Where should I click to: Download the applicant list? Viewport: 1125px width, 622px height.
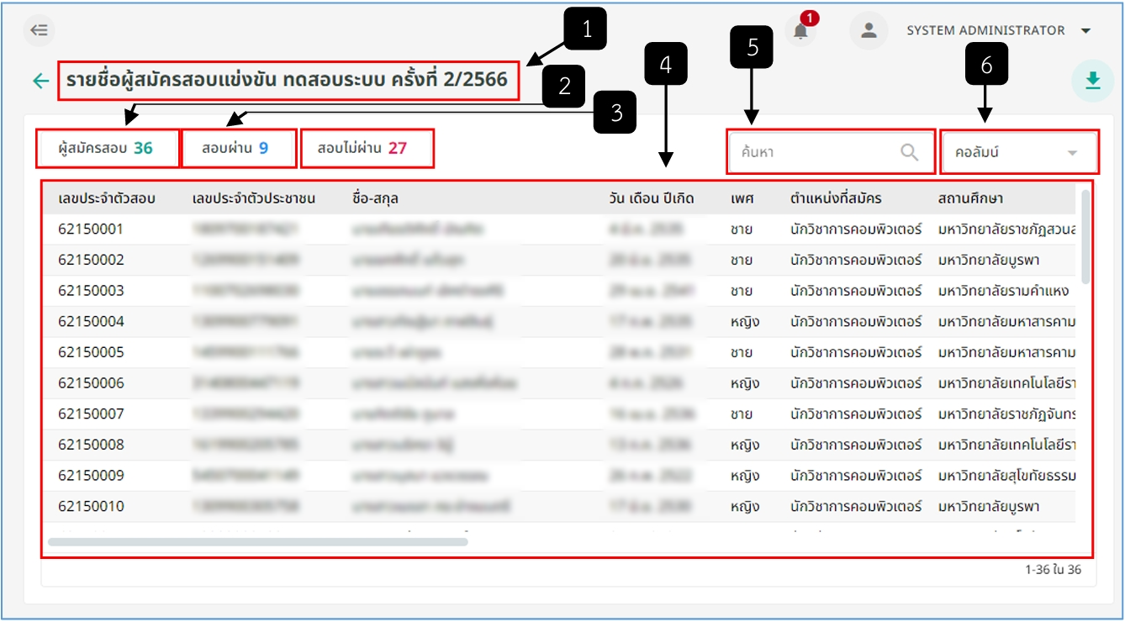[1092, 81]
